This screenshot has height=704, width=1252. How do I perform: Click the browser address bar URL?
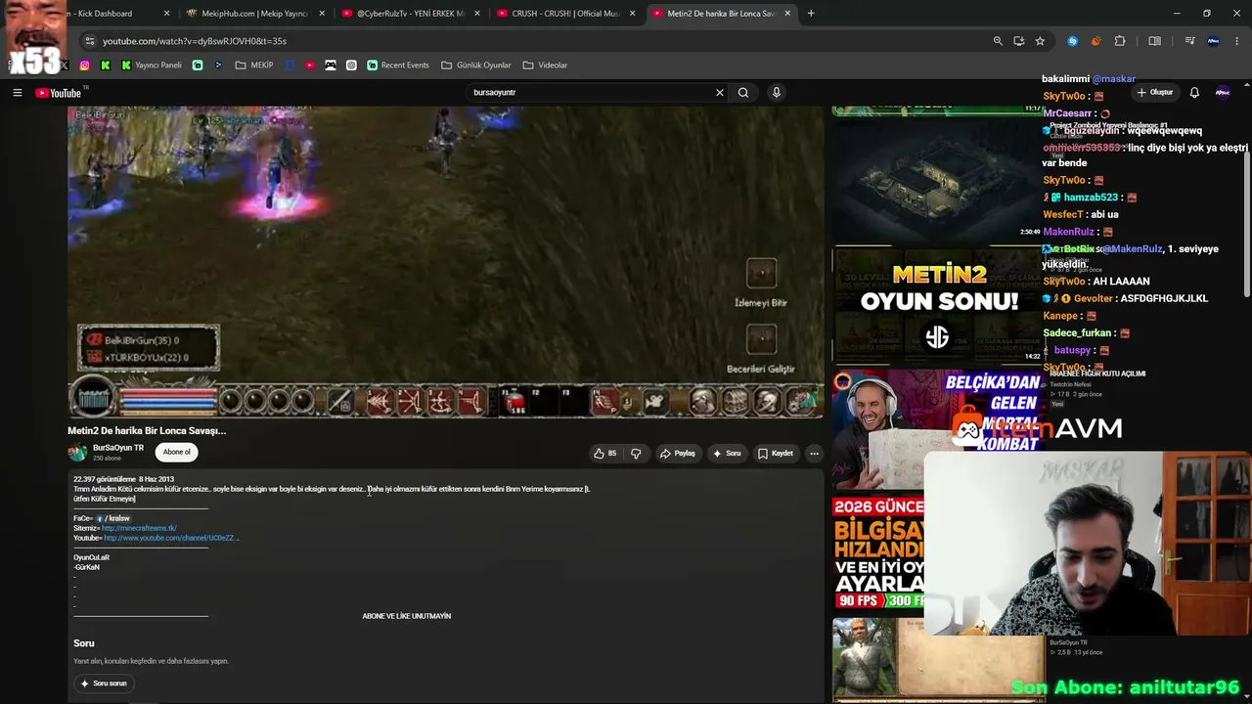point(195,41)
